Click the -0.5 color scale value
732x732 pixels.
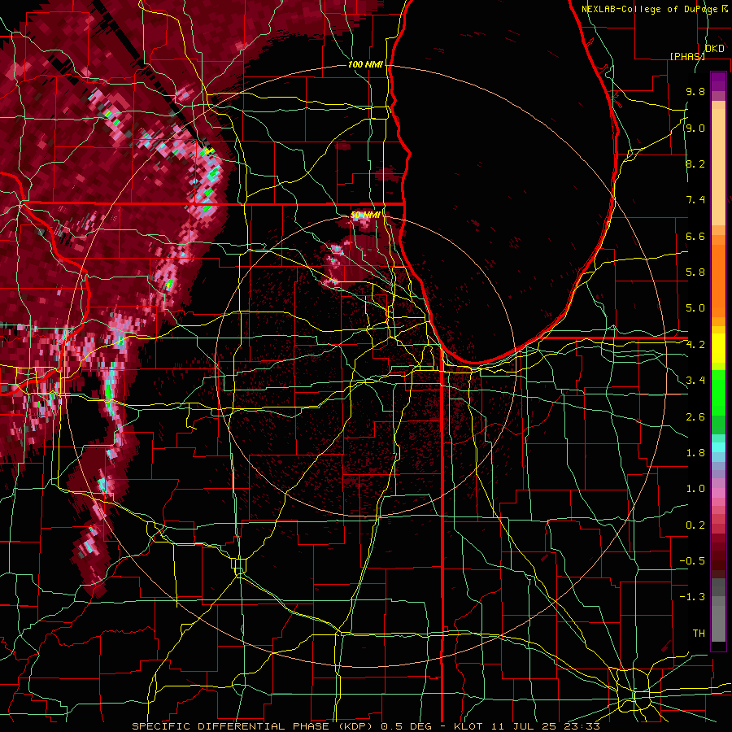pos(692,561)
